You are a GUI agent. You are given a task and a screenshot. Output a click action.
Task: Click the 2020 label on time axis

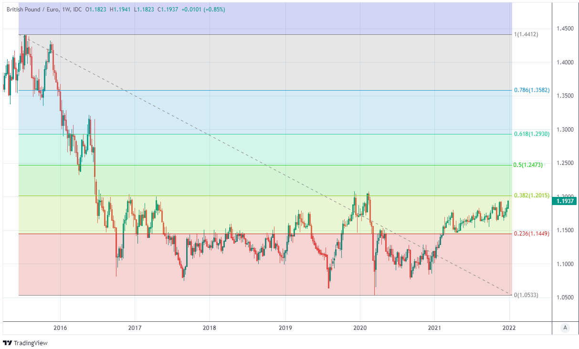(359, 328)
